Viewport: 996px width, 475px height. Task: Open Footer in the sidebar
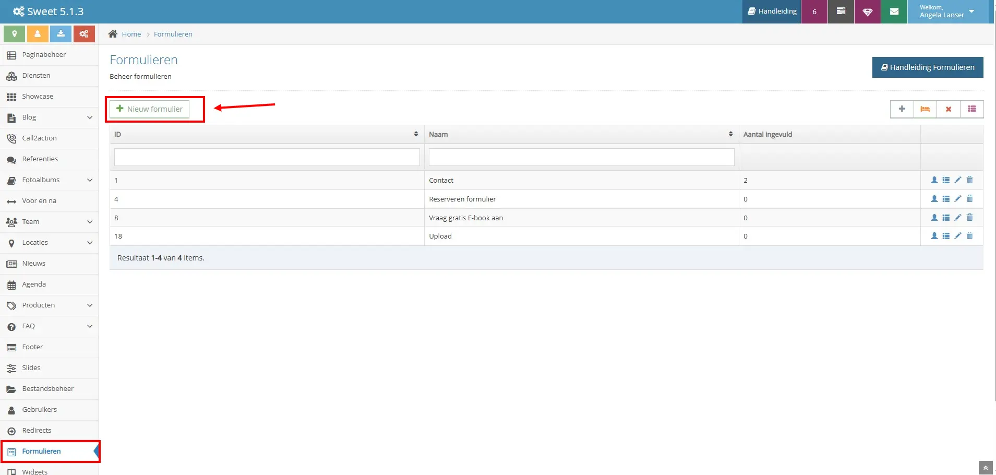pyautogui.click(x=49, y=347)
